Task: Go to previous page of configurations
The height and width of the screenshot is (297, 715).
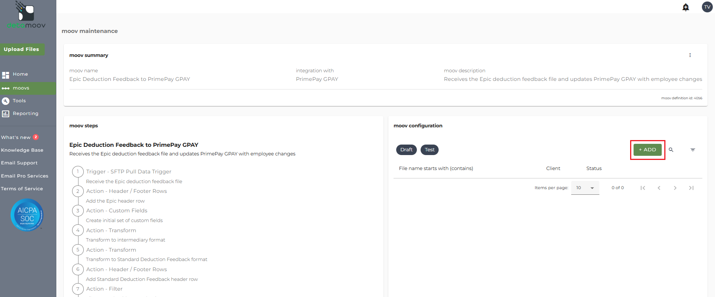Action: click(x=659, y=188)
